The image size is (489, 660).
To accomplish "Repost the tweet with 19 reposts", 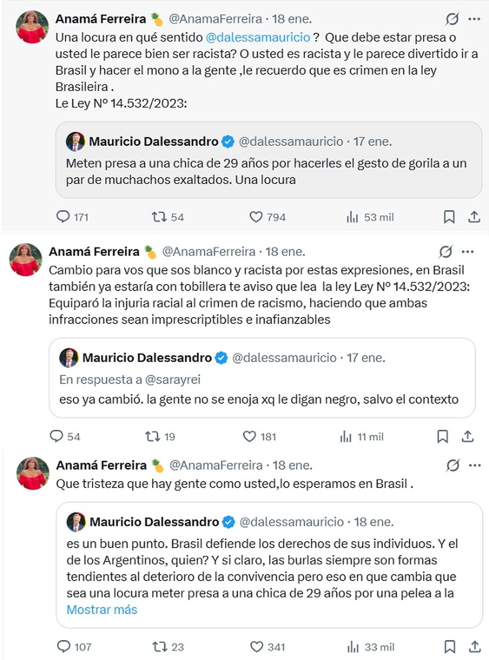I will coord(152,437).
